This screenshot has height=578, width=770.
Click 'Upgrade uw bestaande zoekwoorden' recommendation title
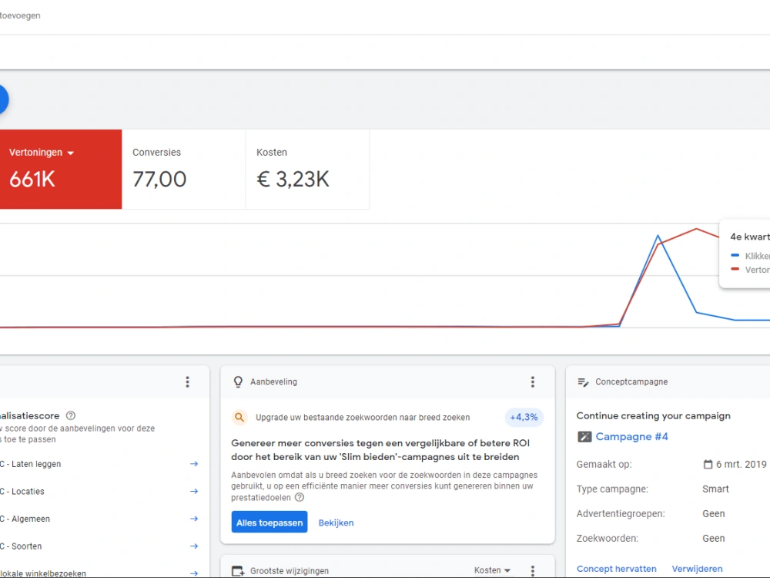[x=363, y=417]
